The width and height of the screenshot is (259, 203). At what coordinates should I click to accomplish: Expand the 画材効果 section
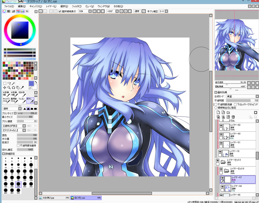[216, 92]
